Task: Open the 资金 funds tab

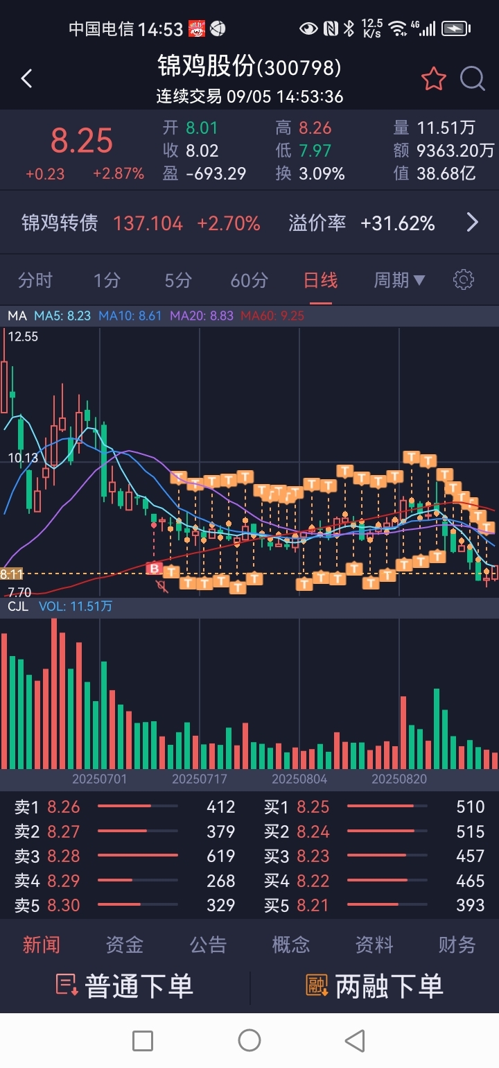Action: click(x=125, y=945)
